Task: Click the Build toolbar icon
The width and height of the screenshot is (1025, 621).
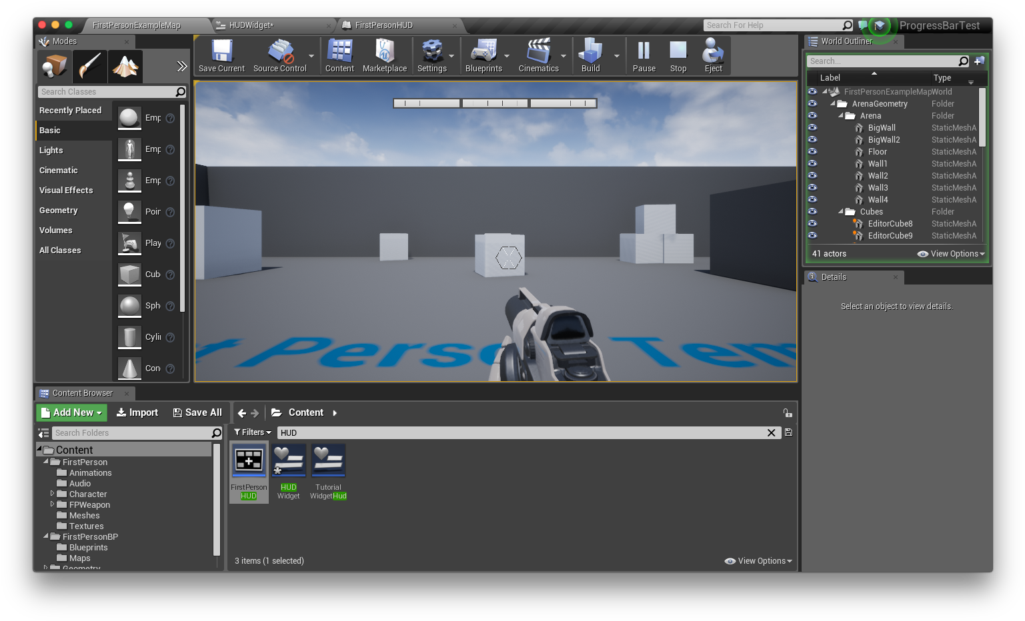Action: tap(590, 52)
